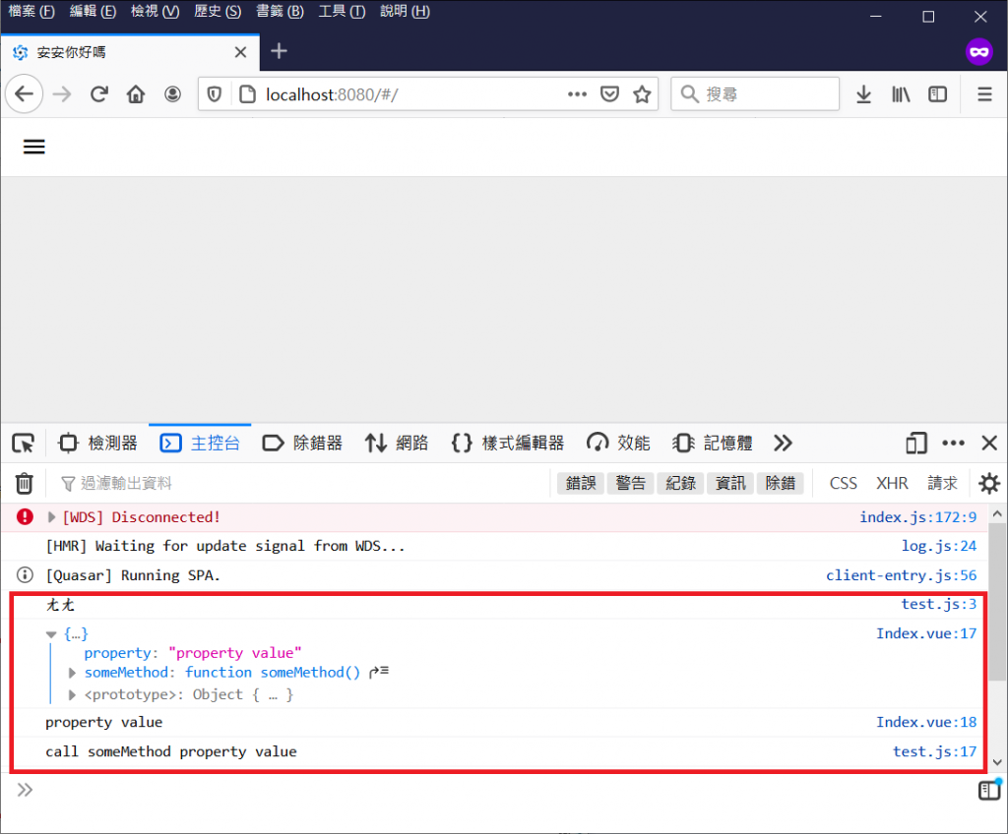The height and width of the screenshot is (834, 1008).
Task: Toggle the sidebar view icon
Action: point(938,94)
